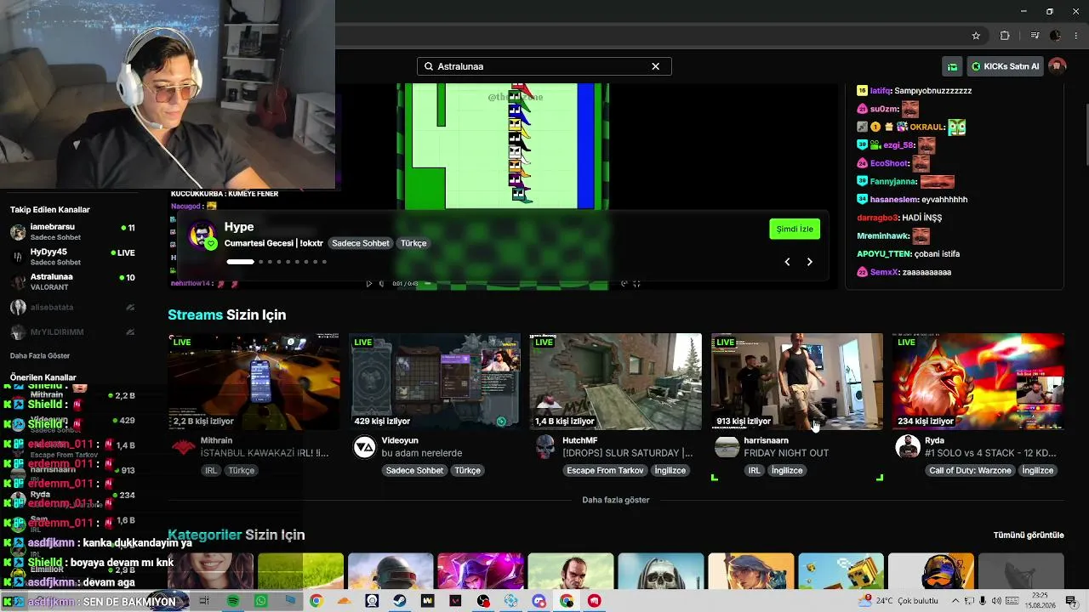Select Call of Duty: Warzone tag
1089x612 pixels.
(x=970, y=470)
